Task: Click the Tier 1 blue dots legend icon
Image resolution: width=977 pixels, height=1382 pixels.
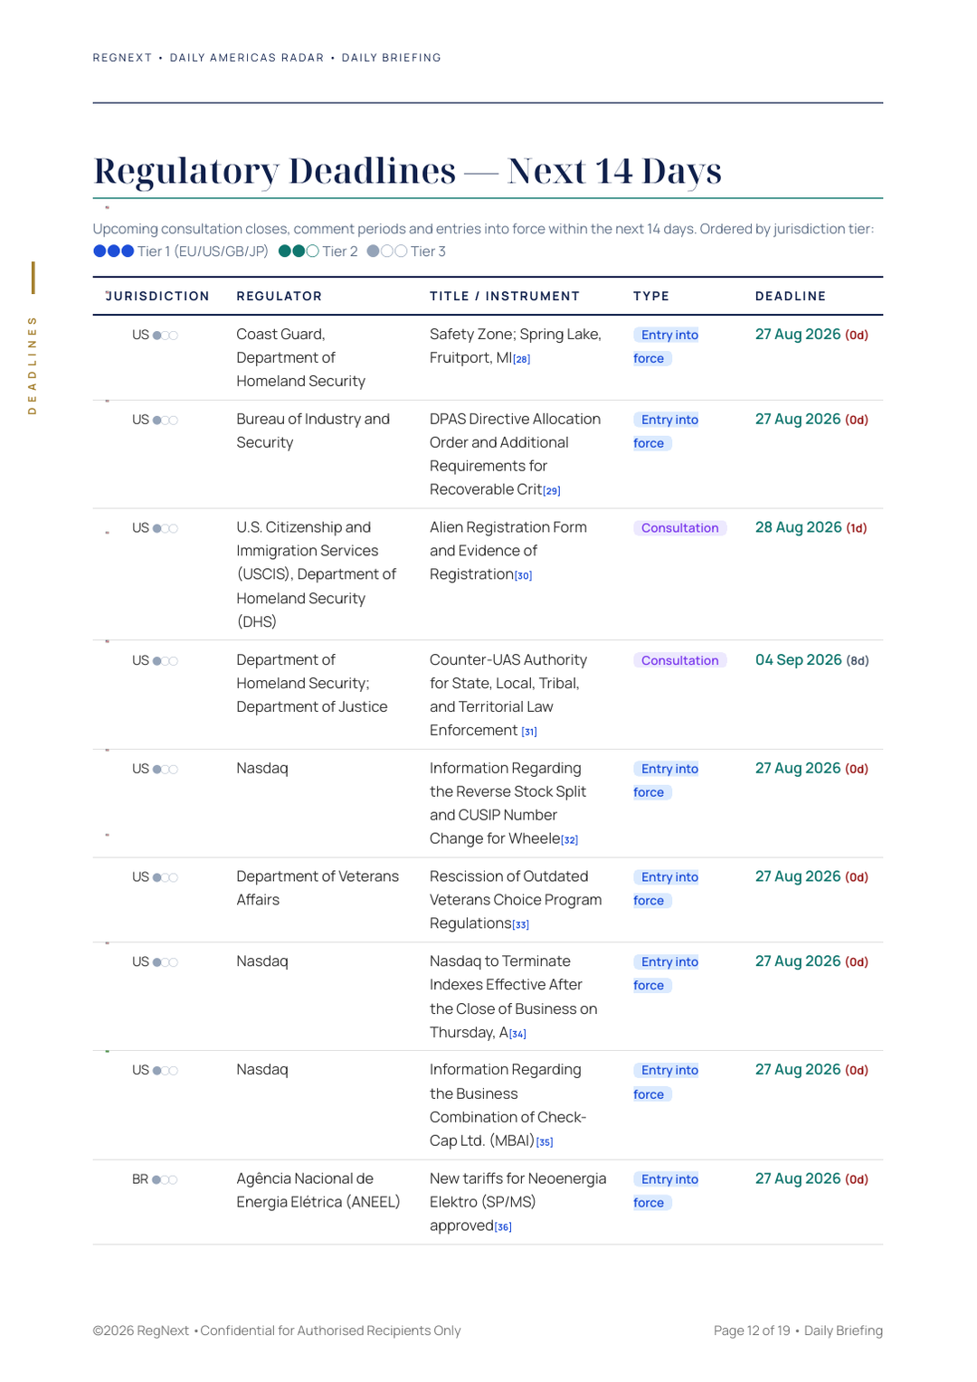Action: (114, 251)
